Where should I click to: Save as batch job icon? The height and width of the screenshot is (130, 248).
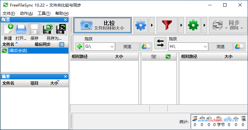pyautogui.click(x=61, y=29)
